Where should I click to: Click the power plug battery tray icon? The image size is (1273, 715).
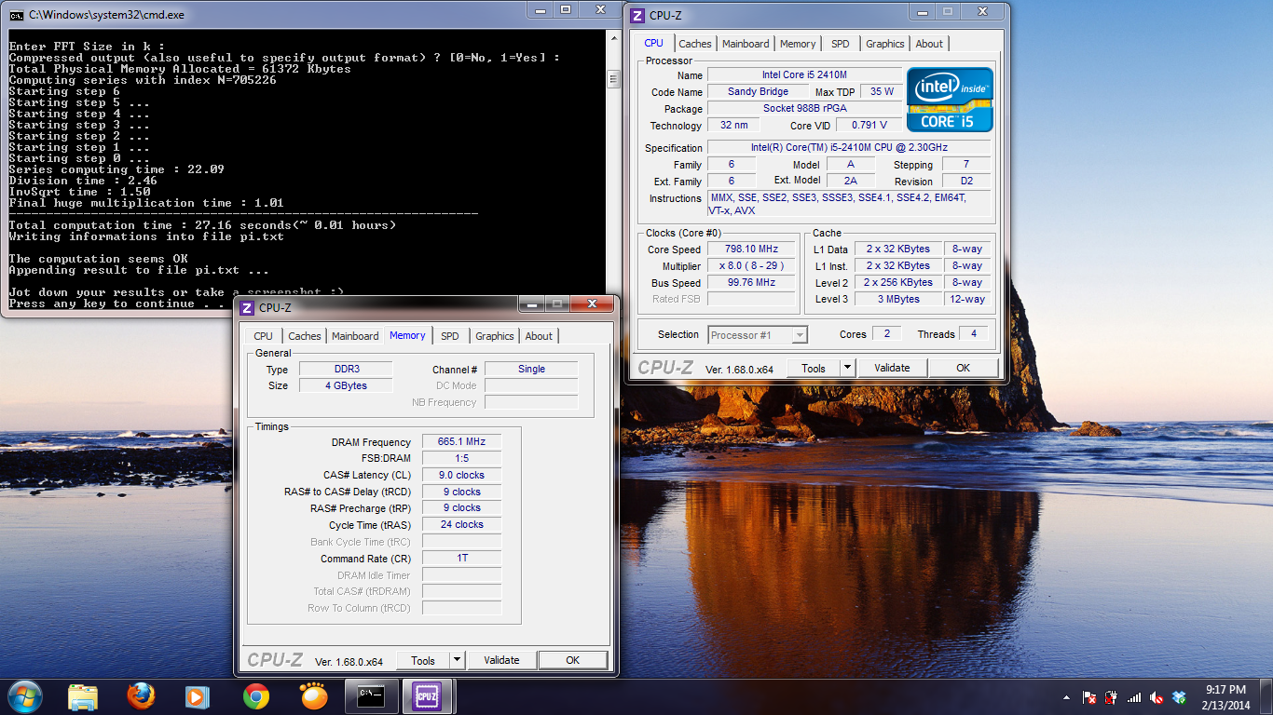coord(1112,697)
